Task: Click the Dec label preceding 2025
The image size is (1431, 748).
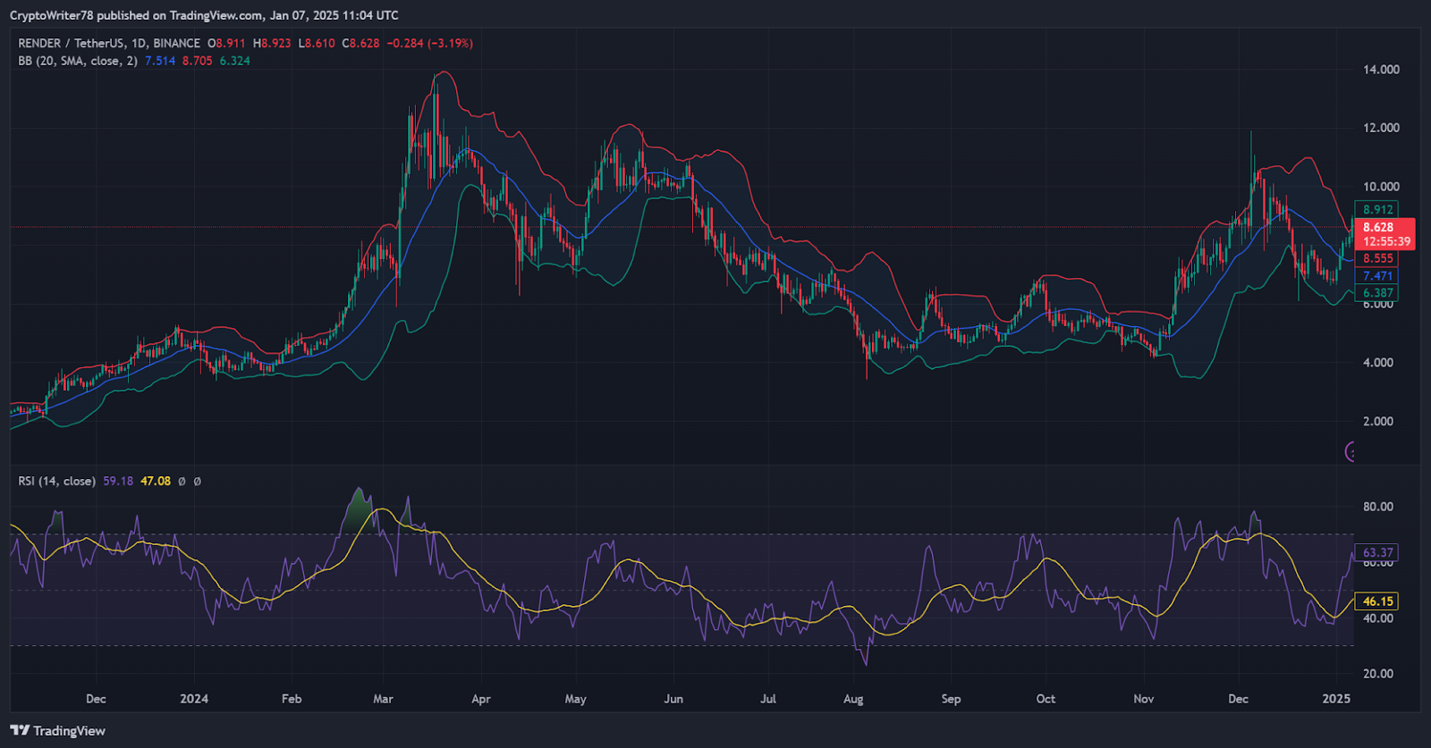Action: point(1238,699)
